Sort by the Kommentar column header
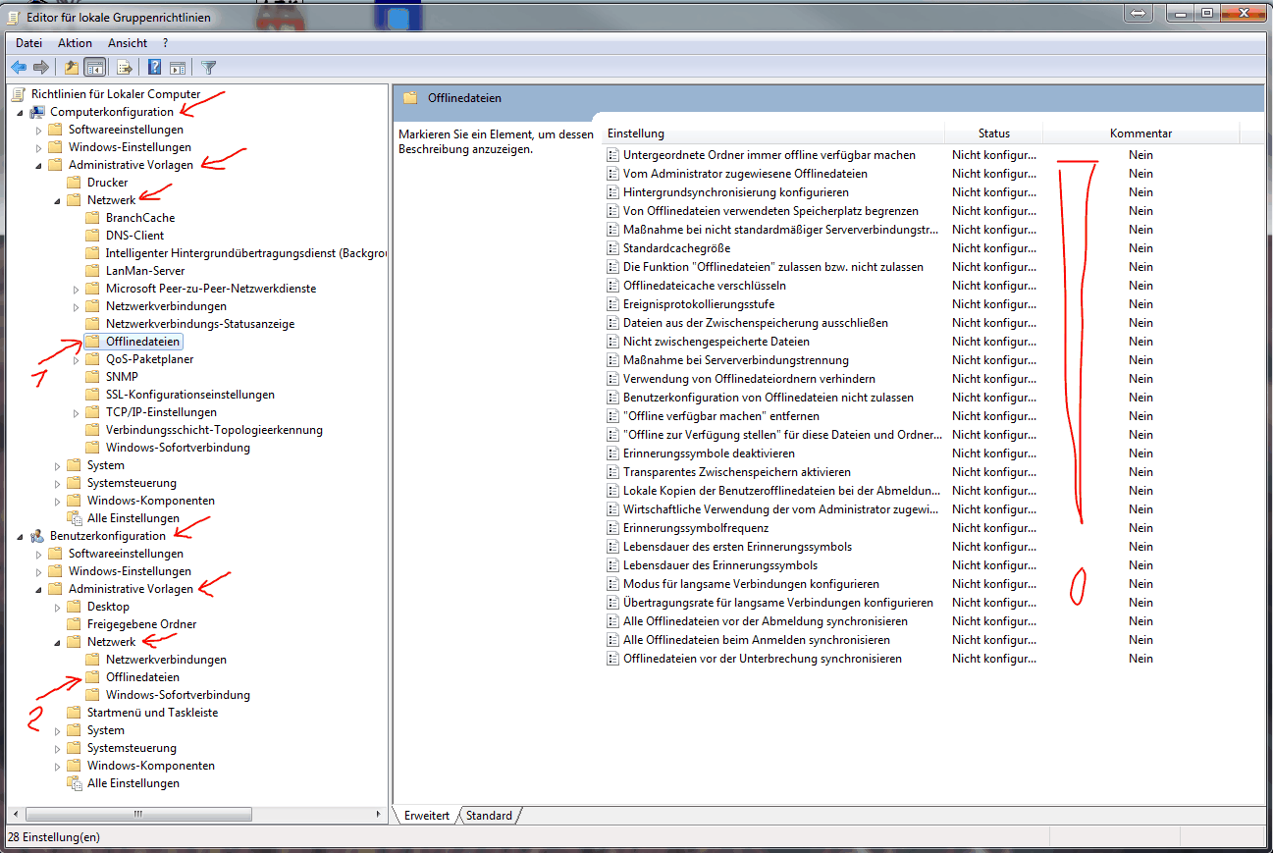 pos(1140,133)
